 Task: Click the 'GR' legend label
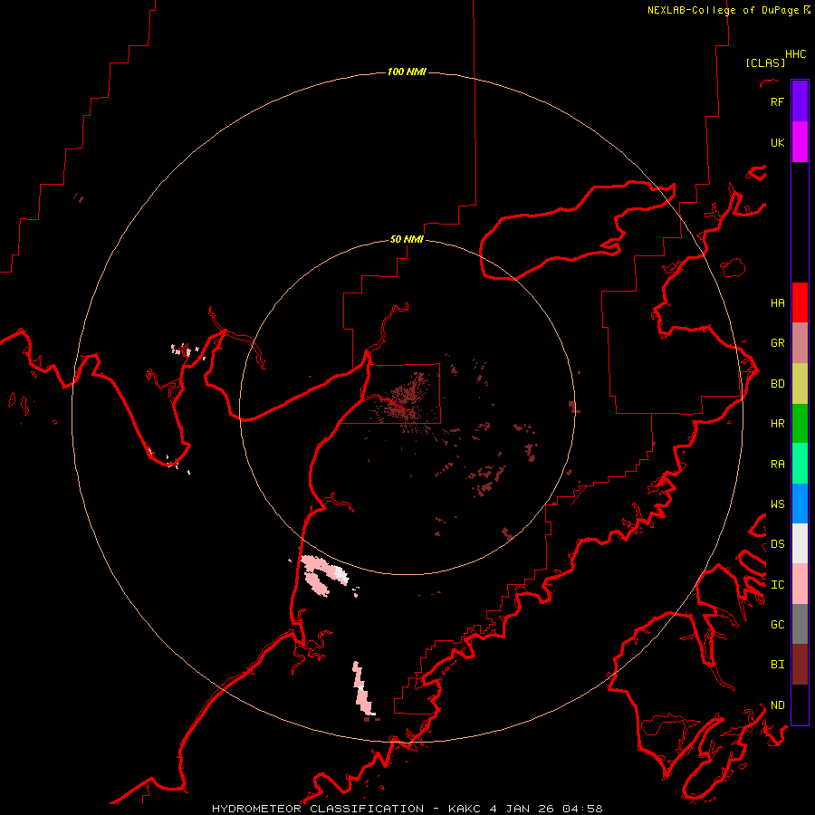click(777, 343)
